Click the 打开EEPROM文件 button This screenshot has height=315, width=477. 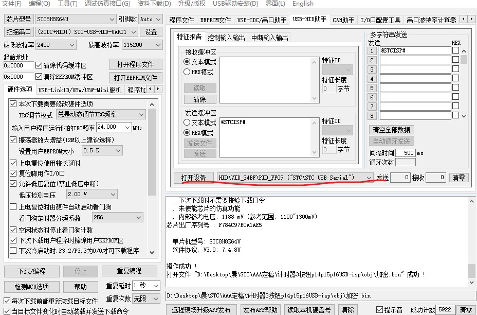tap(136, 78)
